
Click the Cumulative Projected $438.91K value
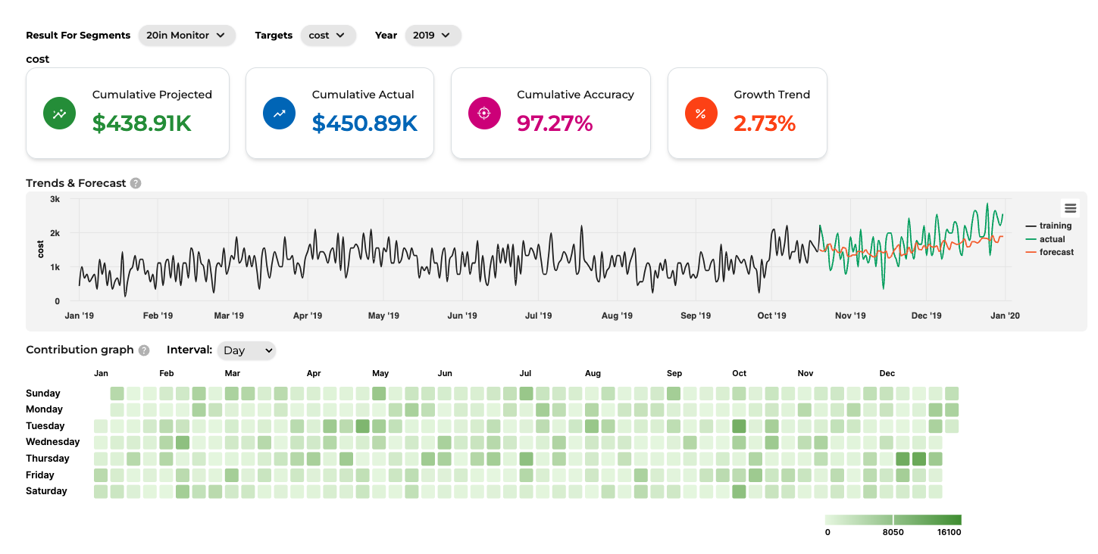tap(142, 123)
